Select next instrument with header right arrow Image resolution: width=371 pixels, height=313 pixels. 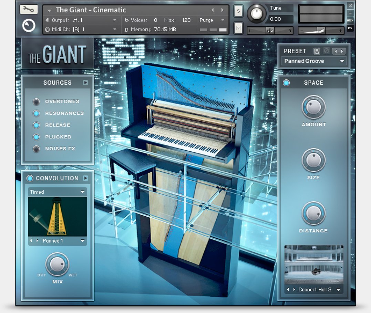pos(223,10)
